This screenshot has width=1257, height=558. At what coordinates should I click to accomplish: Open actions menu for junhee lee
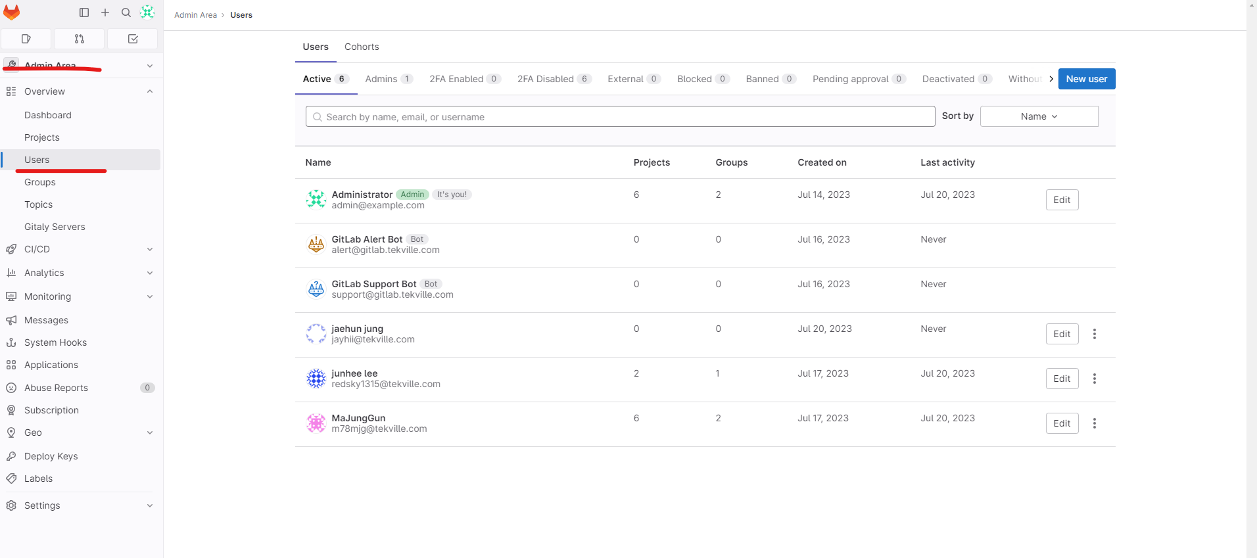1095,379
